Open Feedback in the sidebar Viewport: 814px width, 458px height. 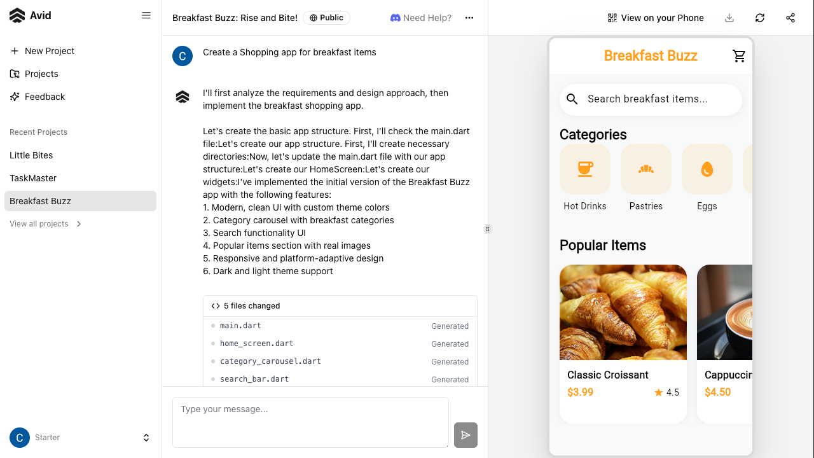click(45, 97)
